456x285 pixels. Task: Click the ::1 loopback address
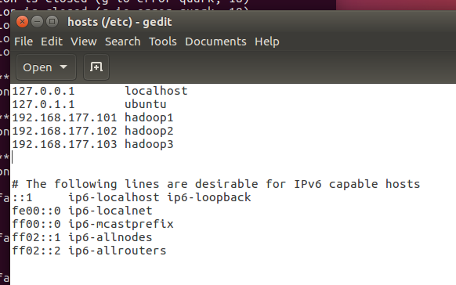coord(23,198)
